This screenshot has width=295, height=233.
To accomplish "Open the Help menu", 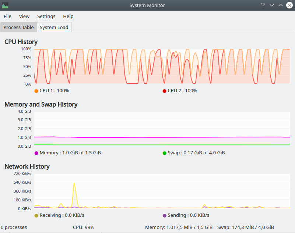I will [x=68, y=16].
